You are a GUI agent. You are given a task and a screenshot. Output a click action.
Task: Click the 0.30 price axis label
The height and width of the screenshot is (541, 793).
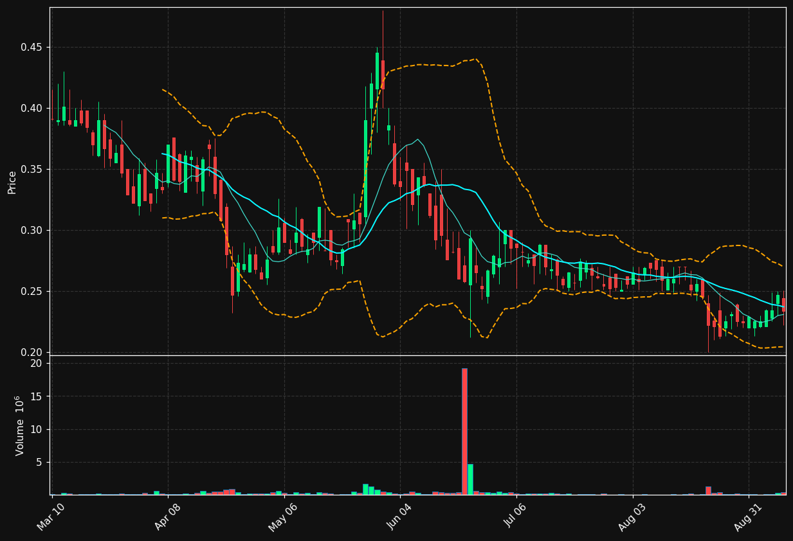point(30,230)
